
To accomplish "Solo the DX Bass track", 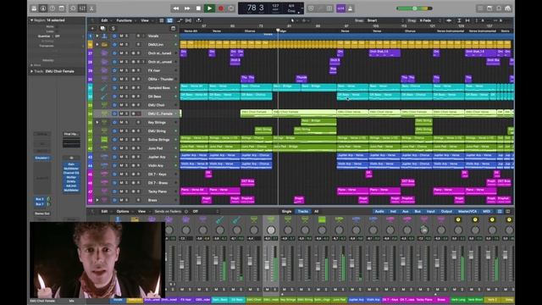I will tap(126, 97).
